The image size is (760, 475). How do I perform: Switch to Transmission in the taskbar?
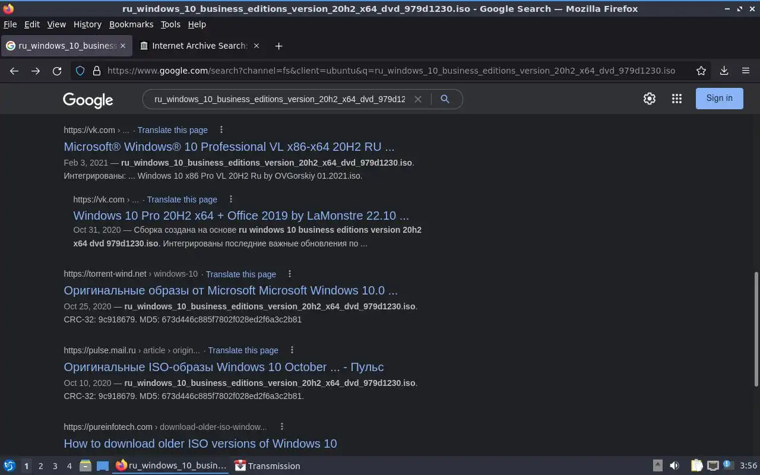[267, 466]
